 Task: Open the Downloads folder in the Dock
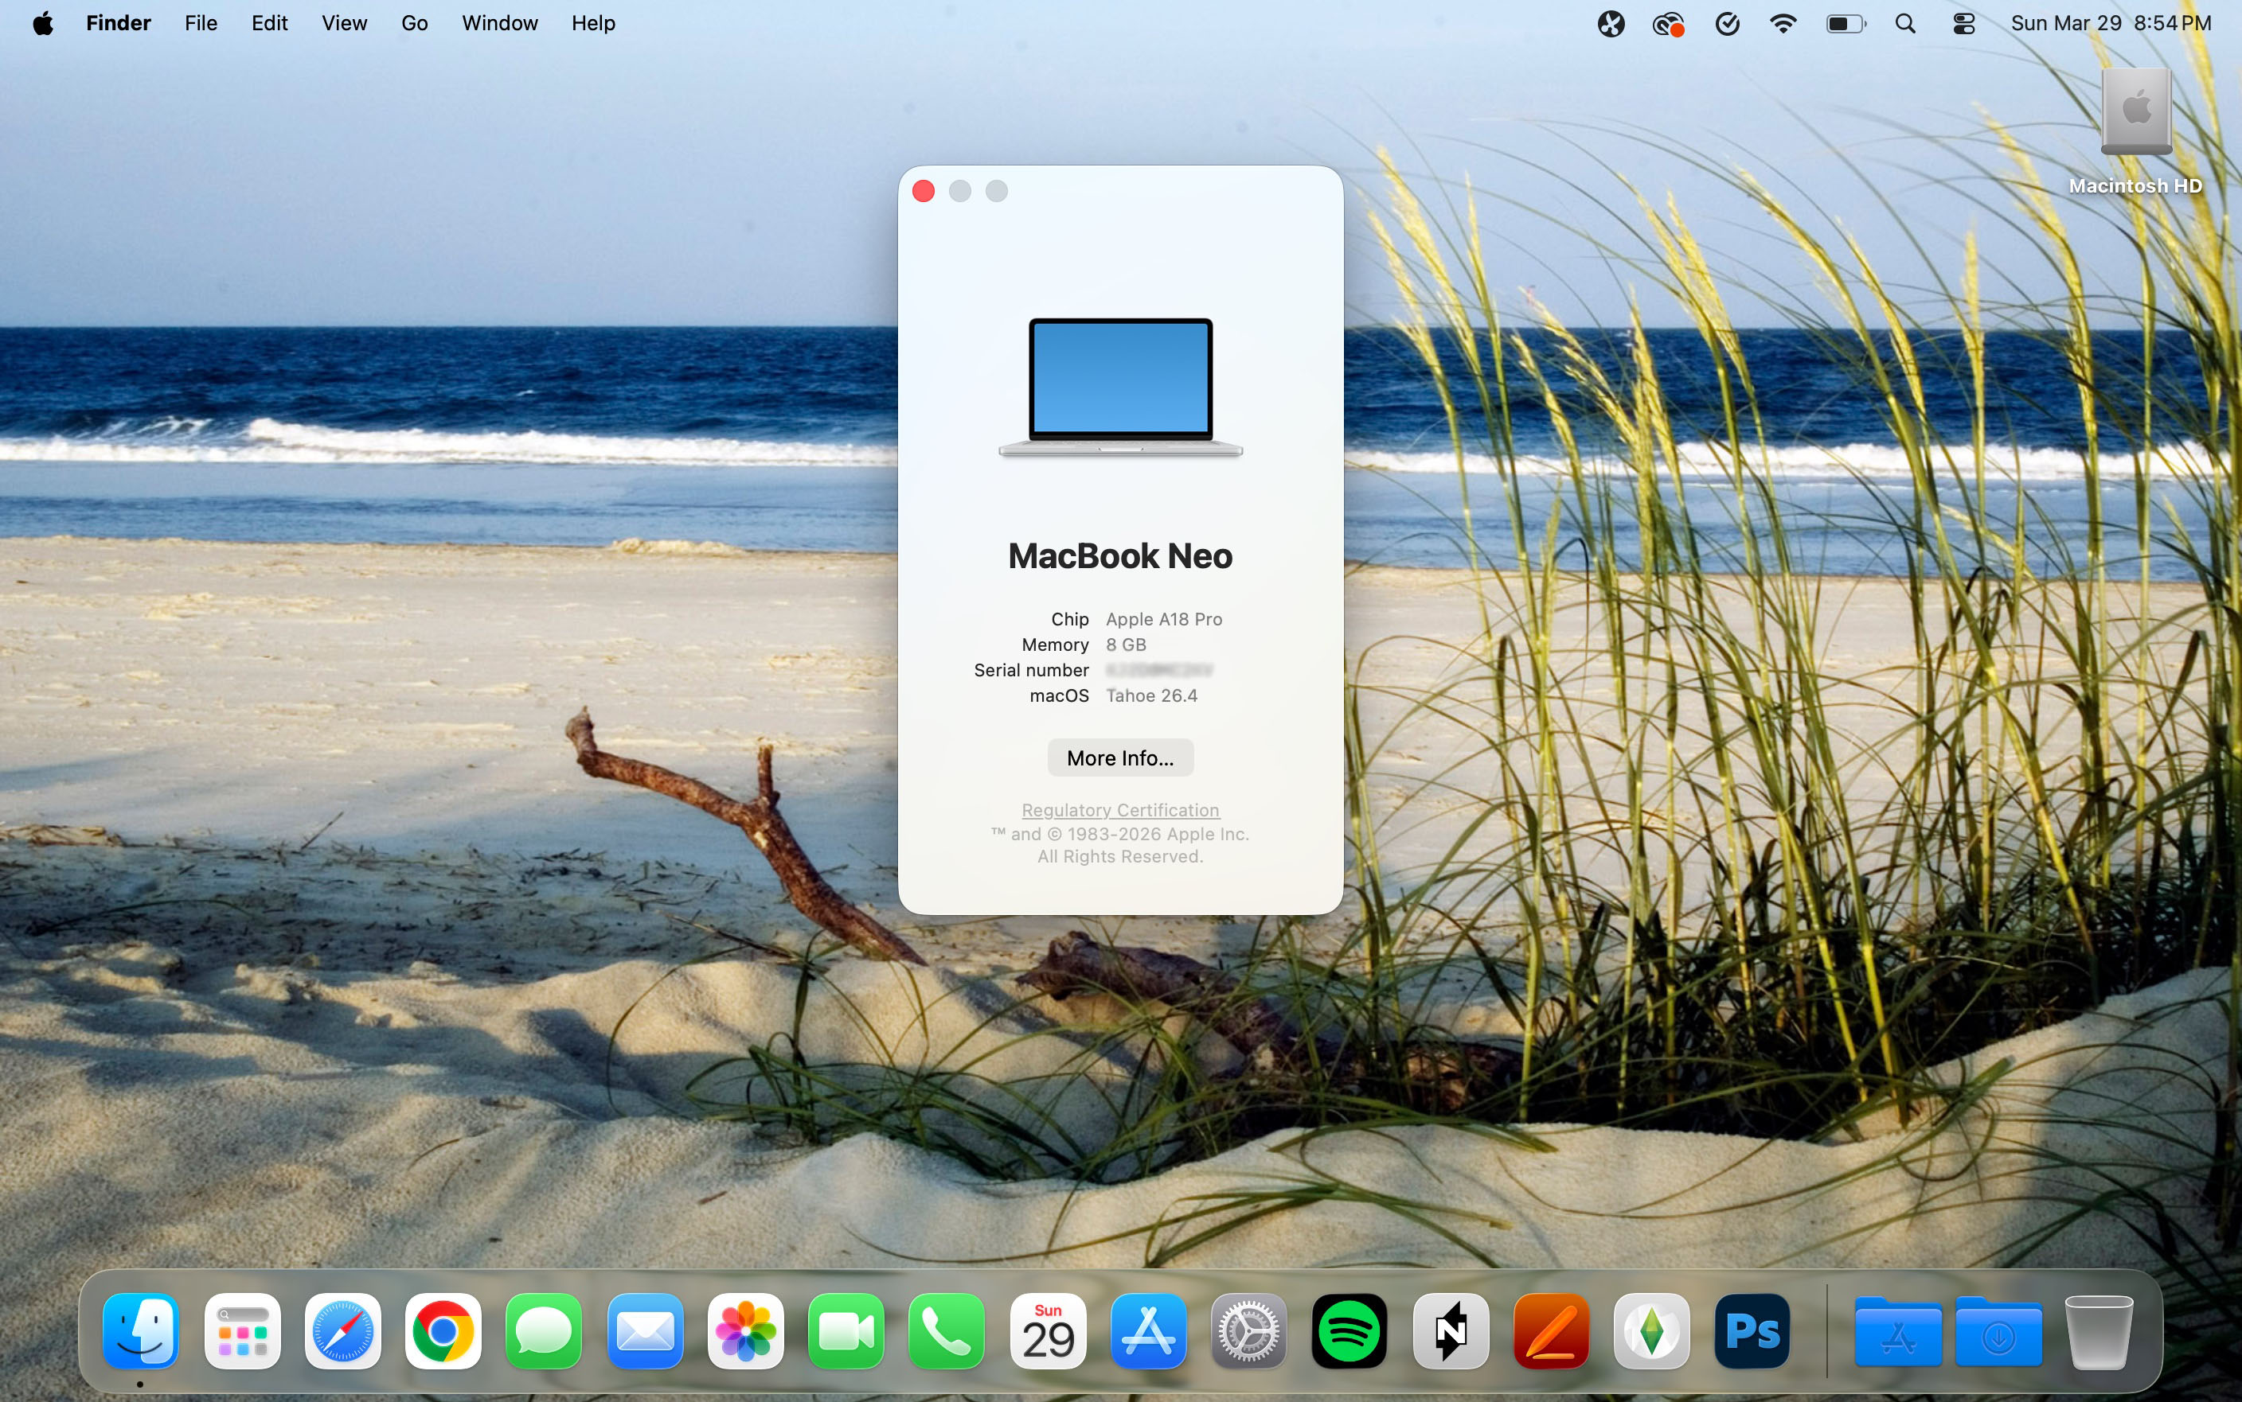tap(1998, 1331)
